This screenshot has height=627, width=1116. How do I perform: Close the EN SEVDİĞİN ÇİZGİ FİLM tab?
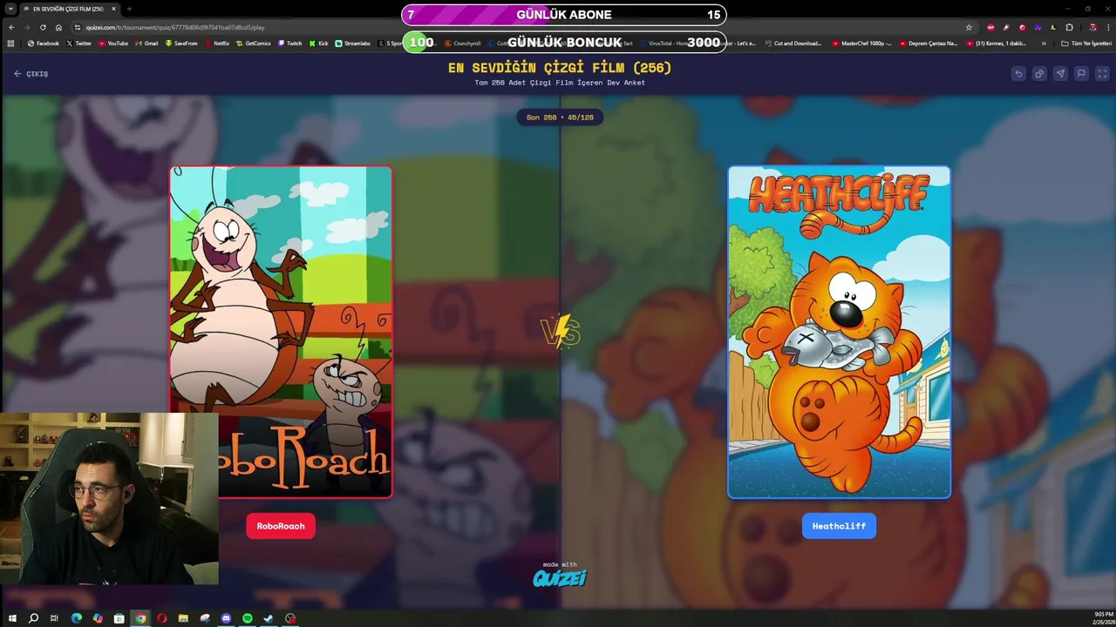[113, 9]
